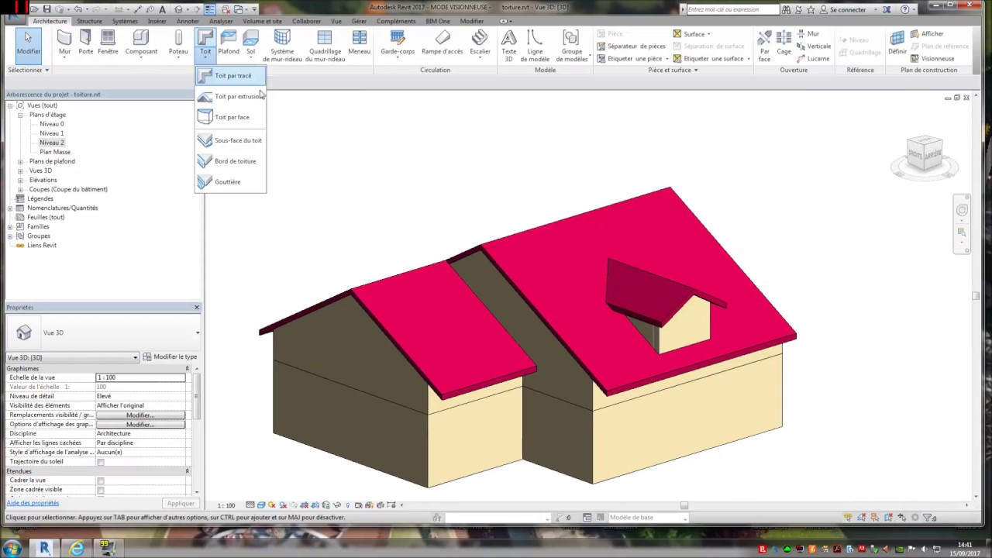
Task: Open the Sélectionner panel dropdown
Action: [29, 70]
